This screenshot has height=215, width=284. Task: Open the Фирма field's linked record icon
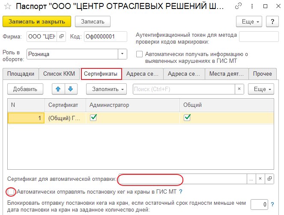click(x=61, y=36)
